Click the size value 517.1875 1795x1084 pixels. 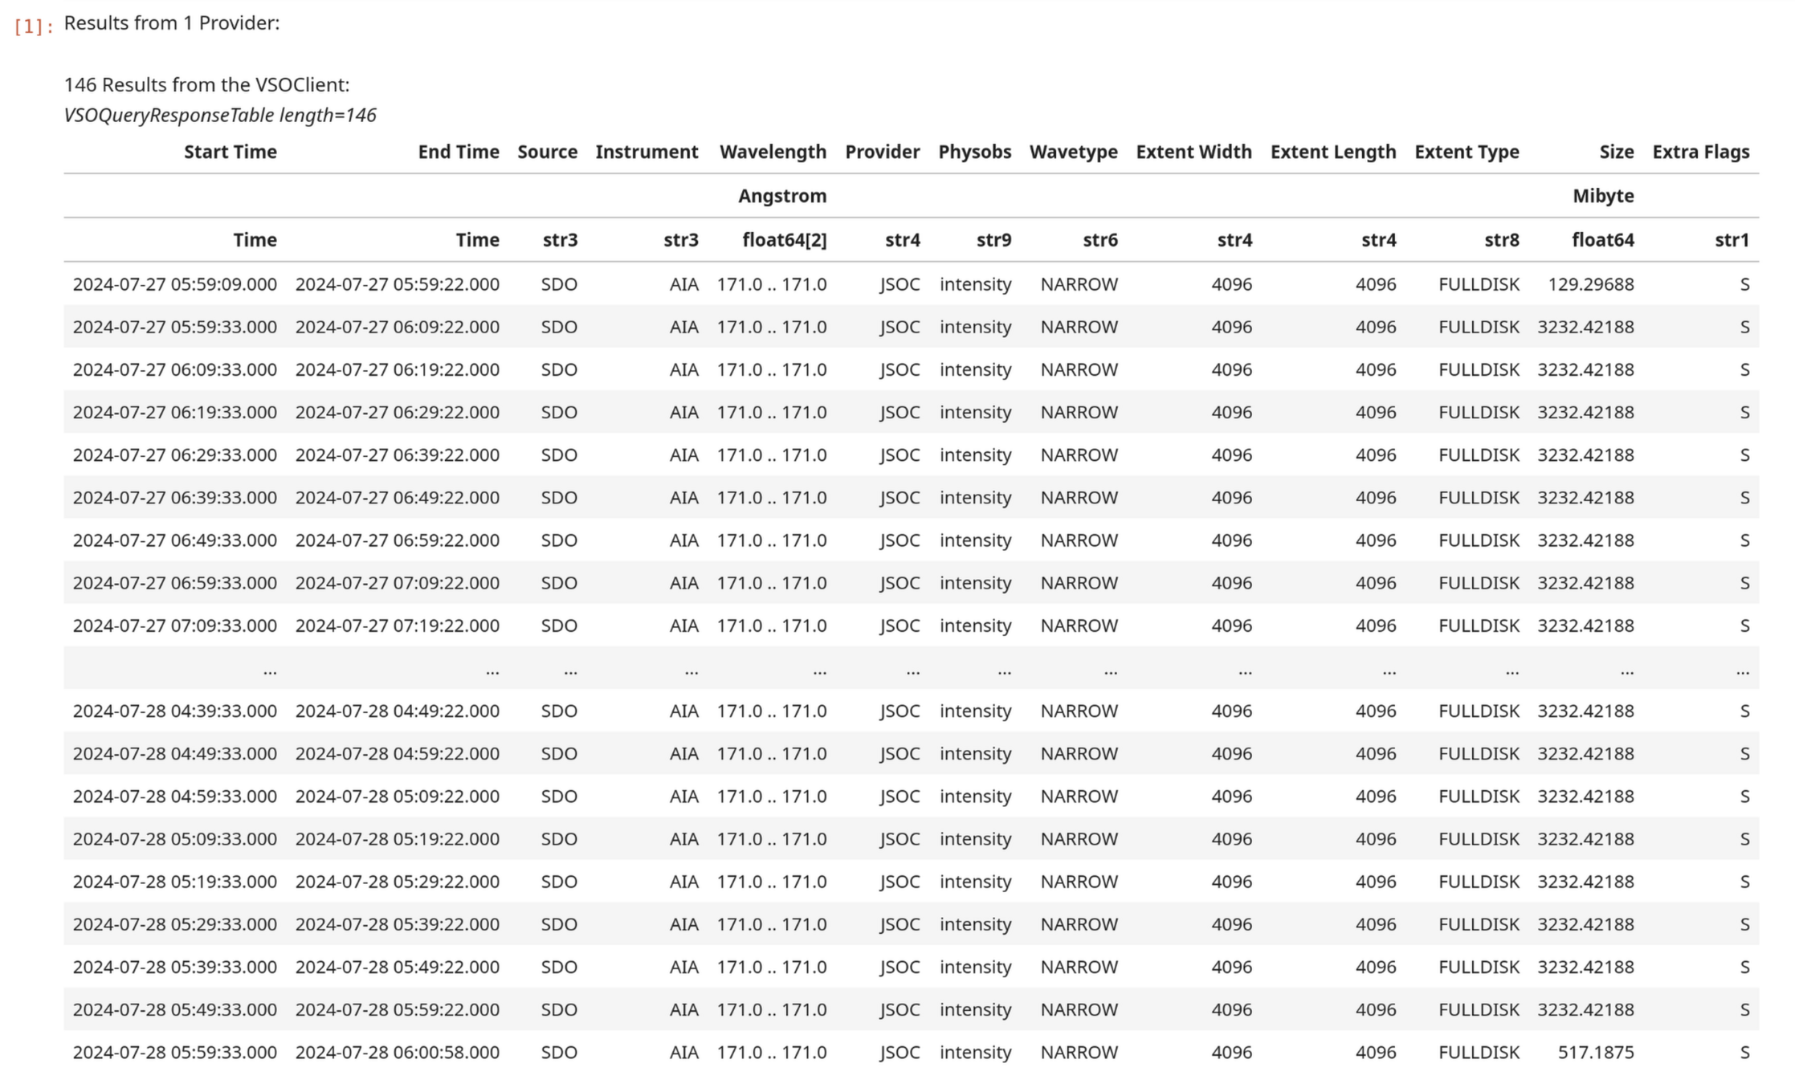(x=1595, y=1052)
